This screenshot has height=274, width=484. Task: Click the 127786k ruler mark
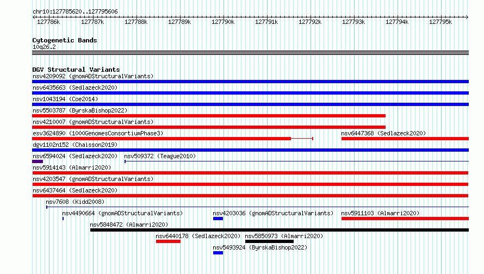[48, 22]
